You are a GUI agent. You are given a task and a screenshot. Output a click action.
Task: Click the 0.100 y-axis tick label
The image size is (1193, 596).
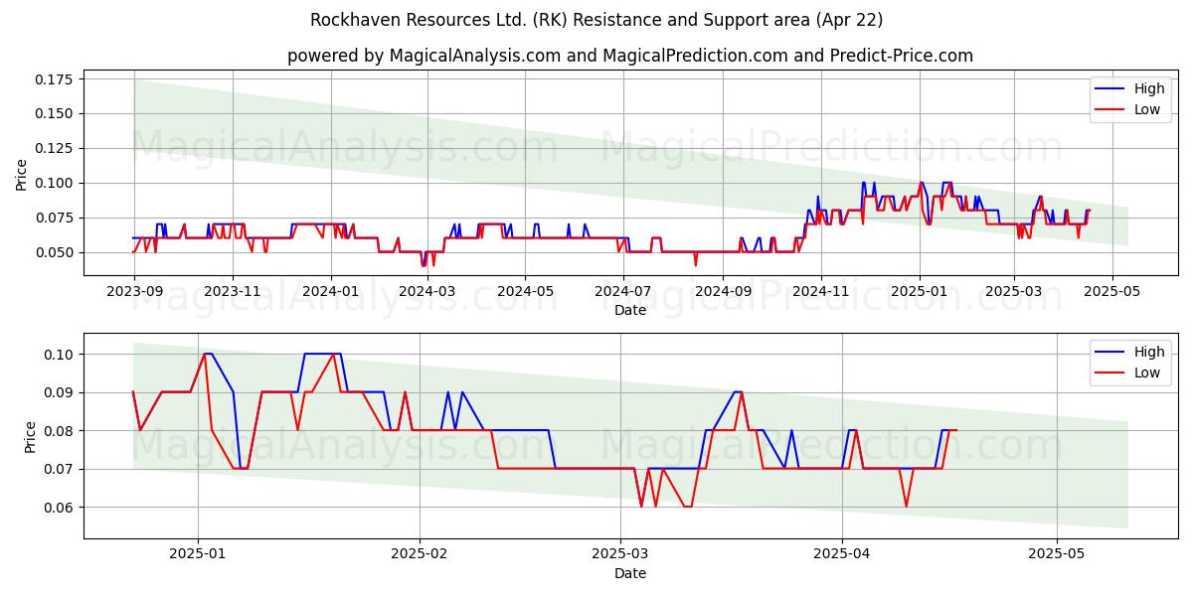point(55,183)
